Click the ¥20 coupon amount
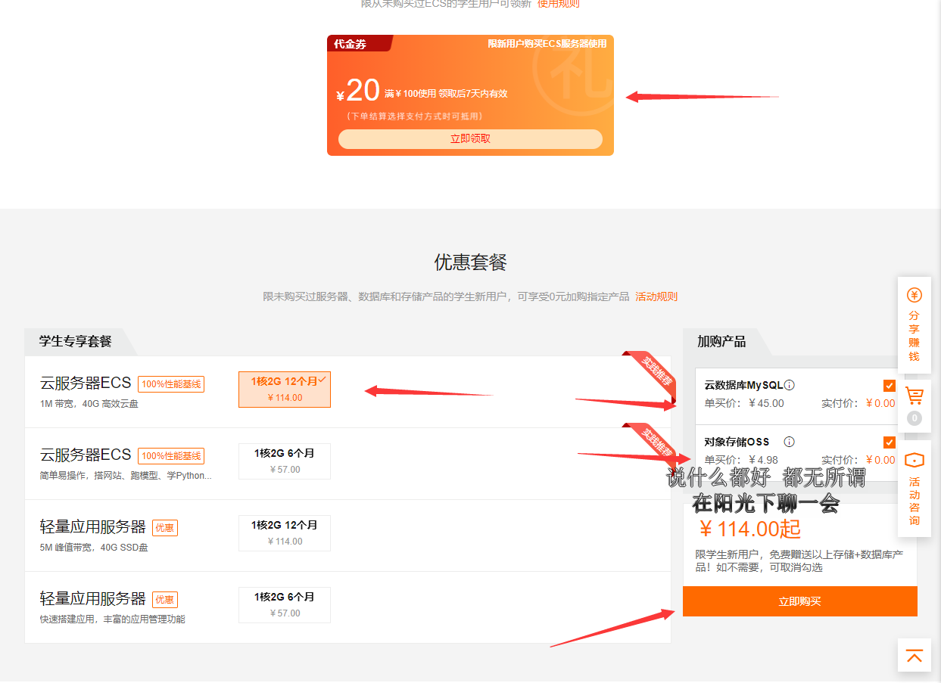Viewport: 941px width, 683px height. [358, 92]
